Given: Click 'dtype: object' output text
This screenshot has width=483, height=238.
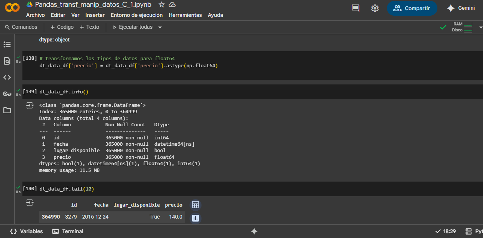Looking at the screenshot, I should point(54,40).
